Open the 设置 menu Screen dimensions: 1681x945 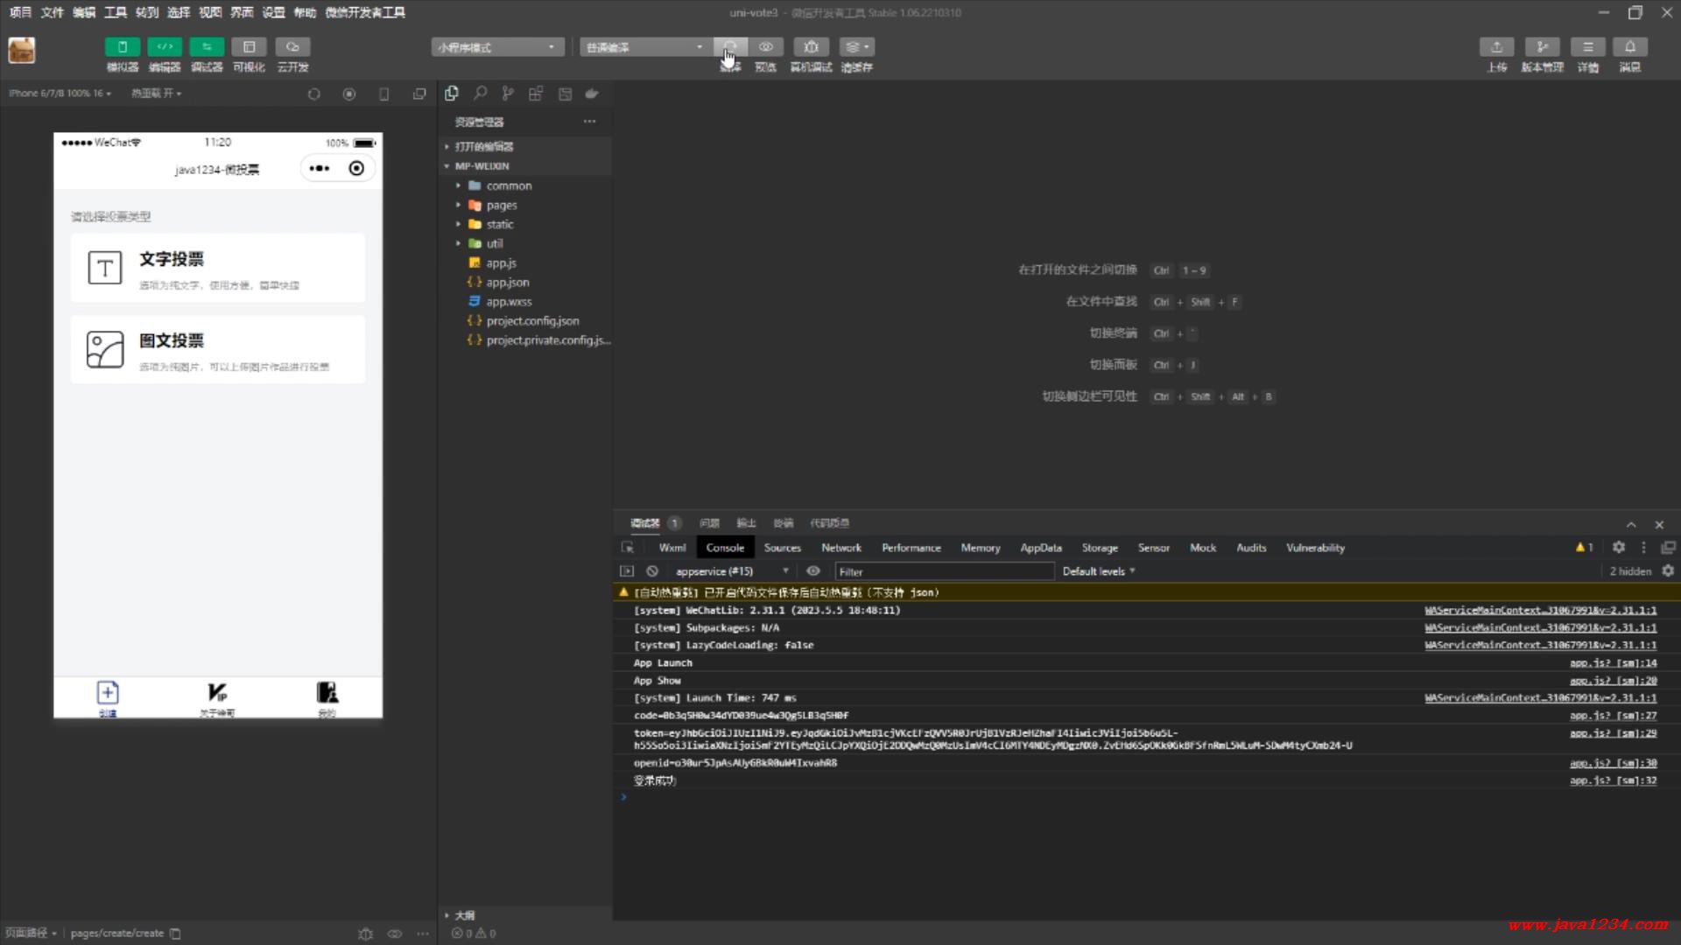274,12
